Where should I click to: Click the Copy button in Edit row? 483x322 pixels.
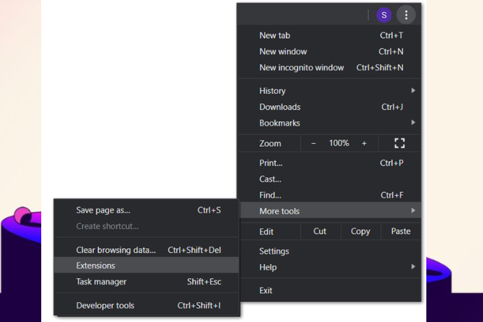(361, 231)
